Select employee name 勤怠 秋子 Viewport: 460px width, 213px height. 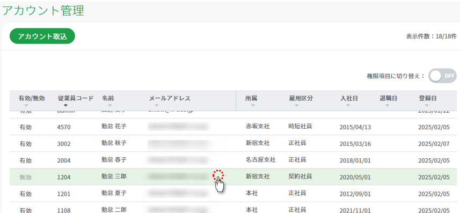[x=114, y=143]
